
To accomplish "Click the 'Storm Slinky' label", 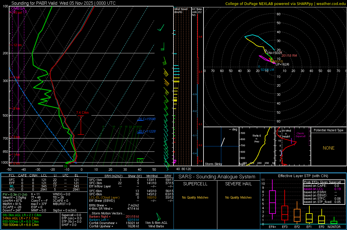I will click(x=213, y=164).
